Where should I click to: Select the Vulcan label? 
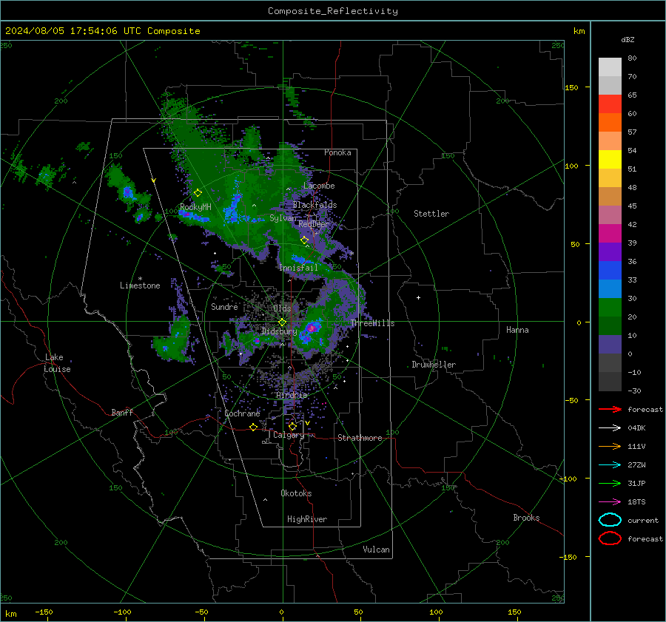pos(376,550)
